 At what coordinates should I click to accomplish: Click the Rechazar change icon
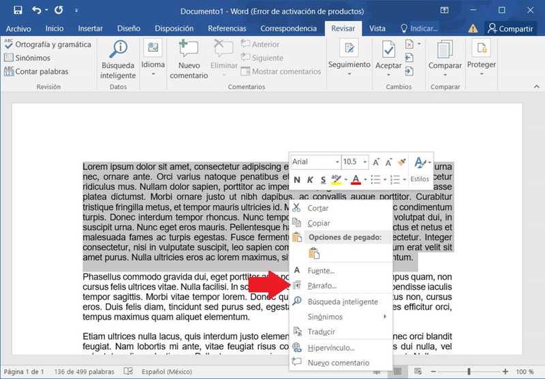tap(409, 44)
